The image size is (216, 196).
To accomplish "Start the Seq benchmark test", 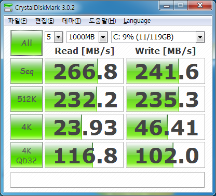I will [x=26, y=71].
